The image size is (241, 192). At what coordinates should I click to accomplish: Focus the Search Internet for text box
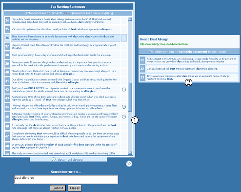click(66, 179)
